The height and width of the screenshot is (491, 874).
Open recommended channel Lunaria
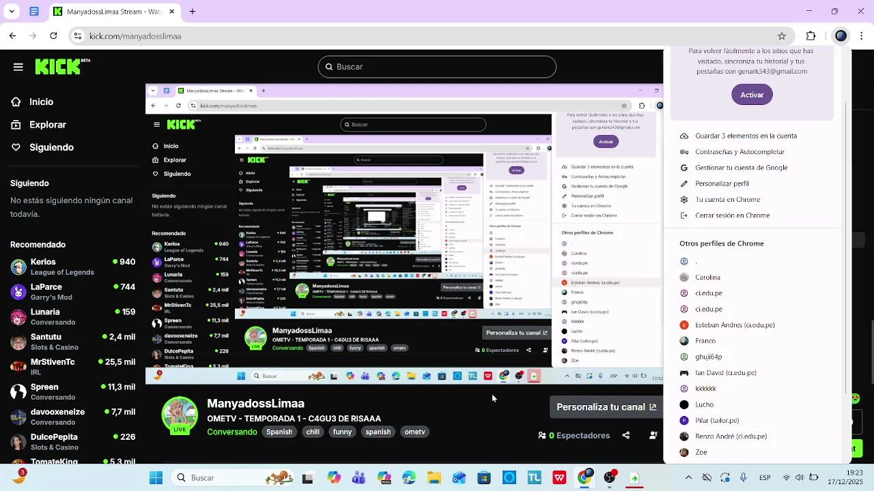pyautogui.click(x=72, y=317)
